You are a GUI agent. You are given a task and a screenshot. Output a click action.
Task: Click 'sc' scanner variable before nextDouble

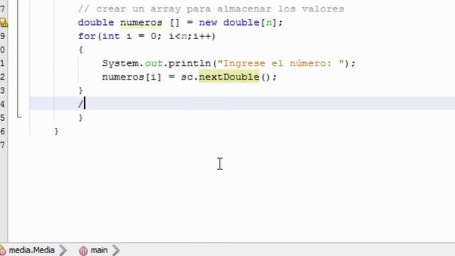pyautogui.click(x=187, y=77)
